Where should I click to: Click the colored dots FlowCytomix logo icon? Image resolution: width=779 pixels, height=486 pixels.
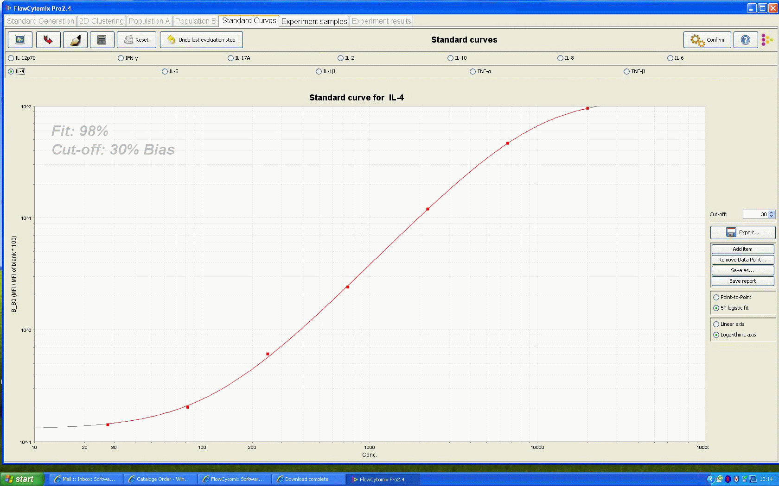click(767, 40)
